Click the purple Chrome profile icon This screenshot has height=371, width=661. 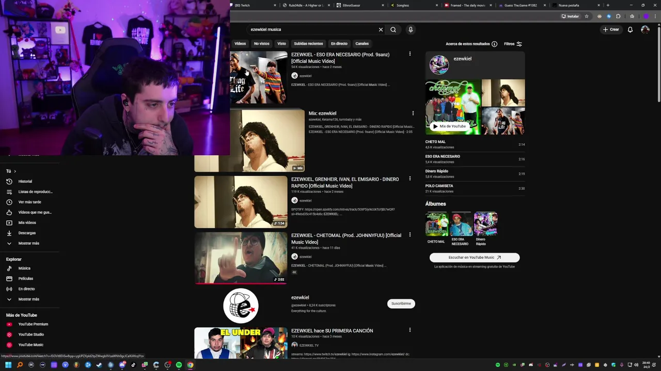pos(646,16)
